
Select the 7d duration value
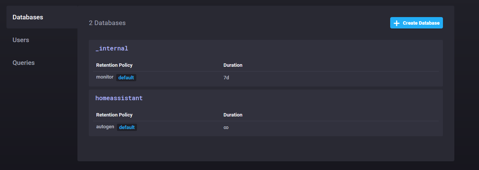(226, 77)
